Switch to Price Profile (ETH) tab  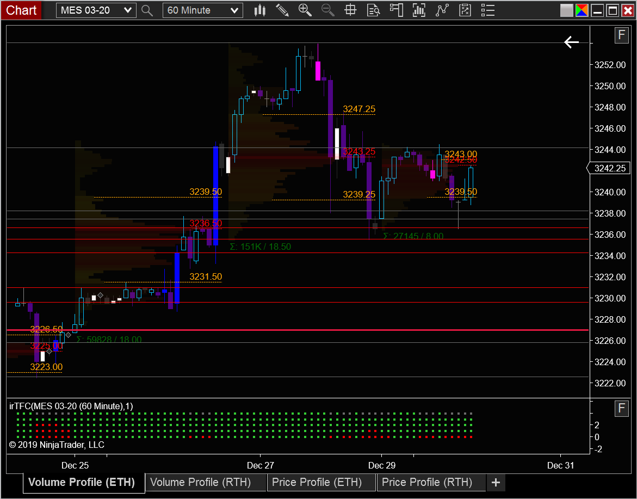coord(317,482)
